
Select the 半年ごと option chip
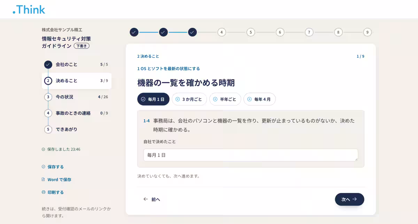(x=225, y=99)
